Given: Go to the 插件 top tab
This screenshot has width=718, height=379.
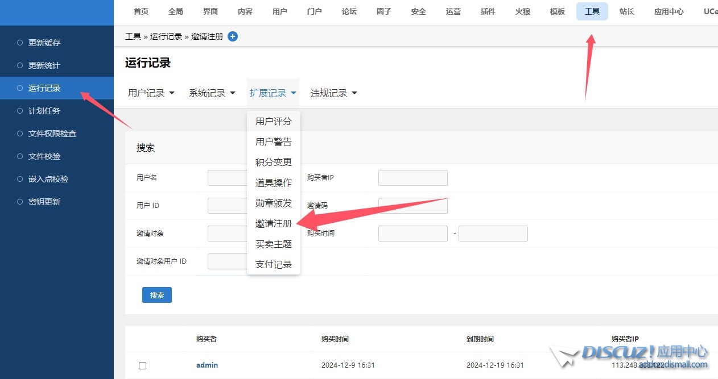Looking at the screenshot, I should [488, 11].
